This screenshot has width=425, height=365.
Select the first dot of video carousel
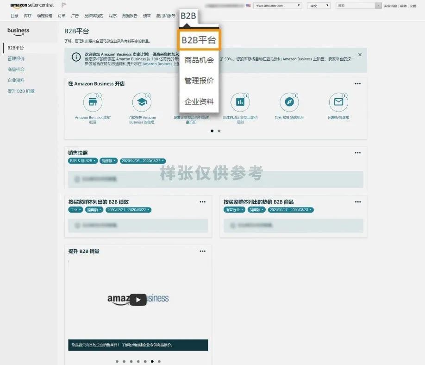117,361
